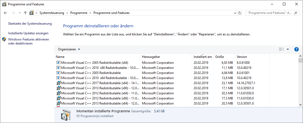
Task: Open Installierte Updates anzeigen link
Action: pos(28,33)
